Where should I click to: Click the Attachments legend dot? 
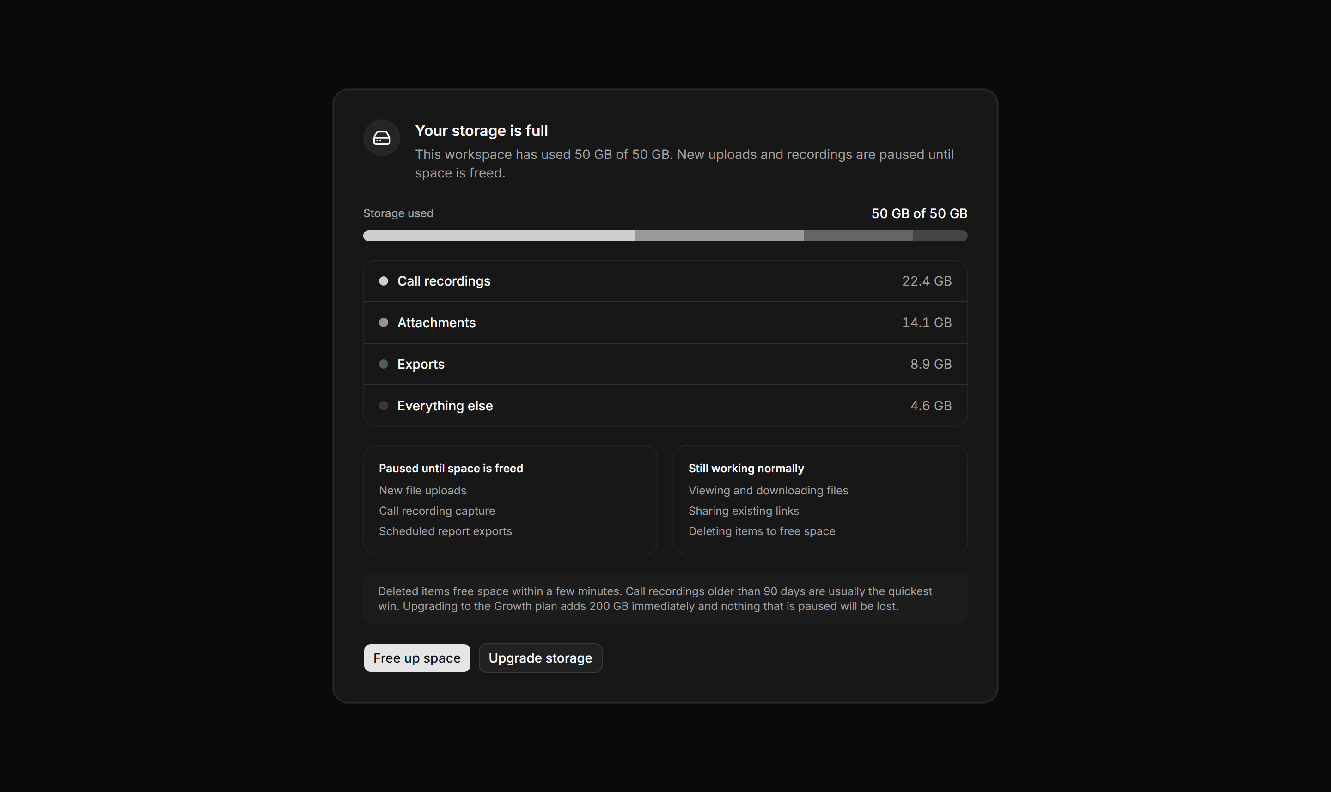tap(383, 323)
